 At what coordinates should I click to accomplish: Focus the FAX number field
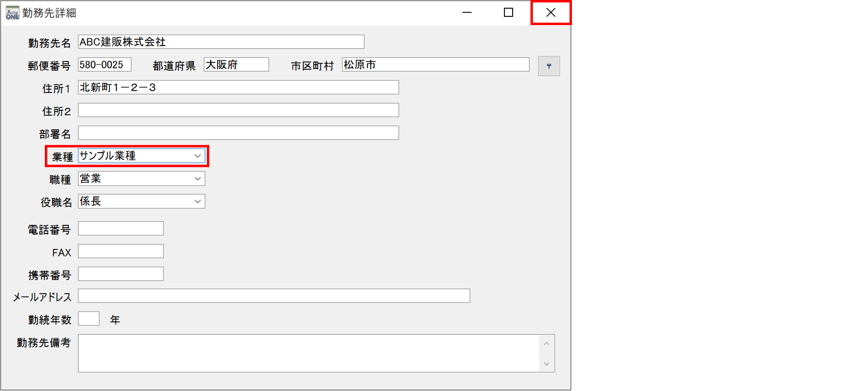121,251
